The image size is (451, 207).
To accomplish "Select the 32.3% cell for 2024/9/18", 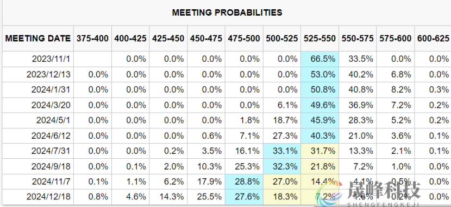I will coord(282,166).
